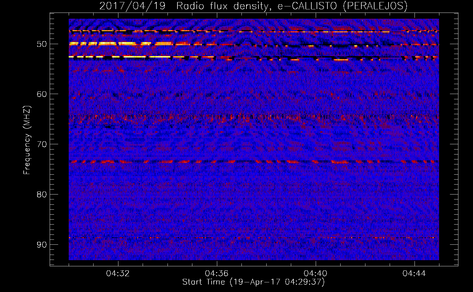Image resolution: width=473 pixels, height=292 pixels.
Task: Click the 04:40 time tick label
Action: [x=315, y=274]
